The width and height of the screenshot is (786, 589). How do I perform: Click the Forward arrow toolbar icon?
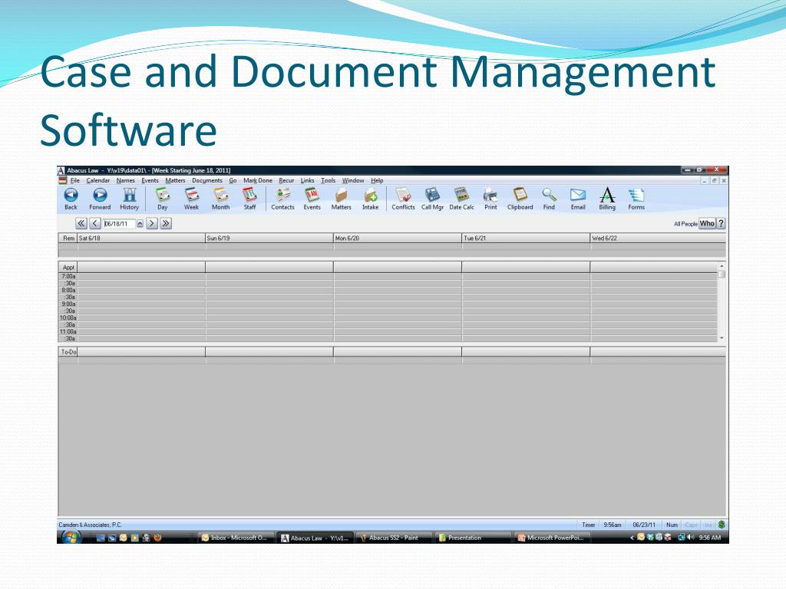101,195
